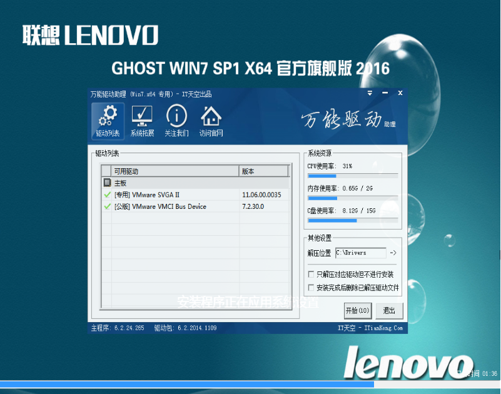Click the CPU使用率 31% value

[x=347, y=166]
